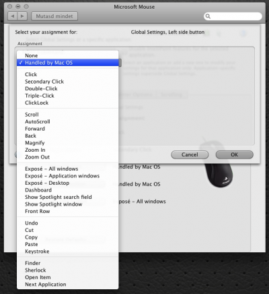
Task: Choose Finder from the menu
Action: click(67, 263)
